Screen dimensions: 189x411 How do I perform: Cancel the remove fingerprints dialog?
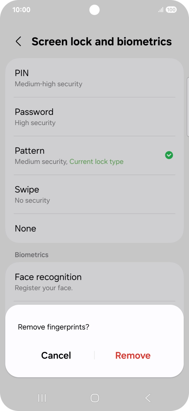coord(56,355)
